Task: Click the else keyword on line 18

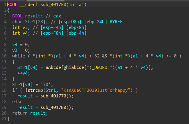Action: (17, 102)
